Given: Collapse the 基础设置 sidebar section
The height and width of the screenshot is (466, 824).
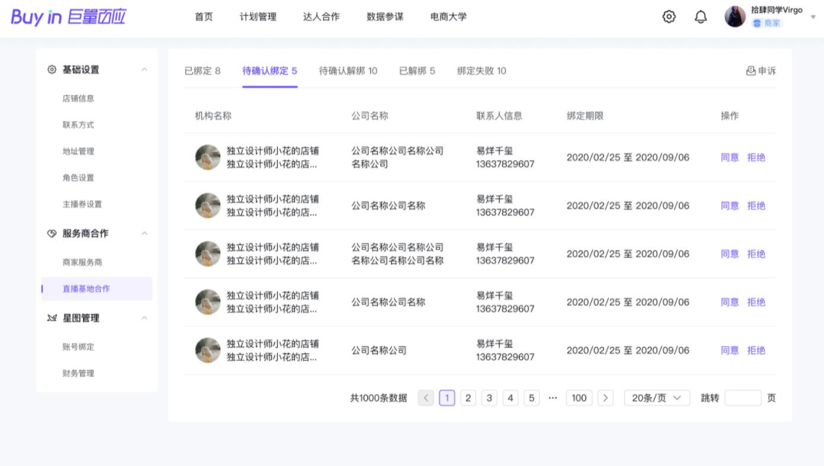Looking at the screenshot, I should tap(144, 70).
